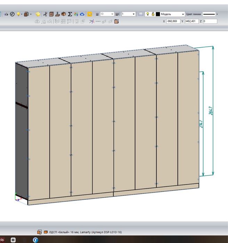228x243 pixels.
Task: Click the Sigma summary icon
Action: click(x=70, y=14)
